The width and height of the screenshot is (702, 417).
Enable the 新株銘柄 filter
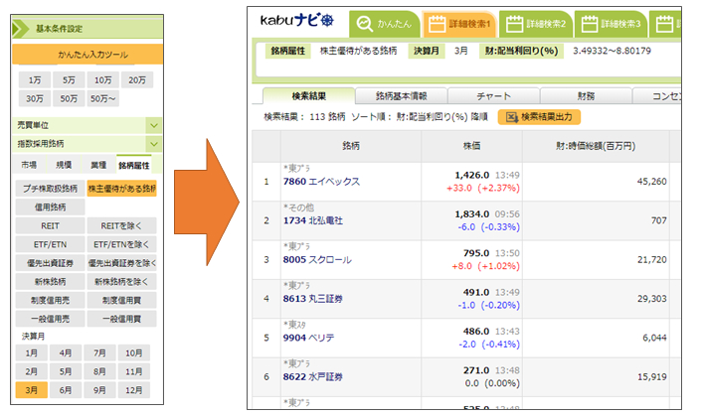pos(50,282)
